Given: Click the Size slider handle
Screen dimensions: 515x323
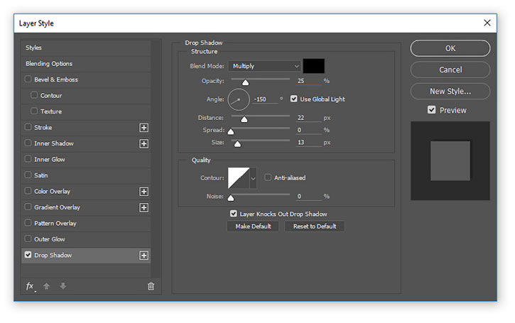Looking at the screenshot, I should 237,144.
